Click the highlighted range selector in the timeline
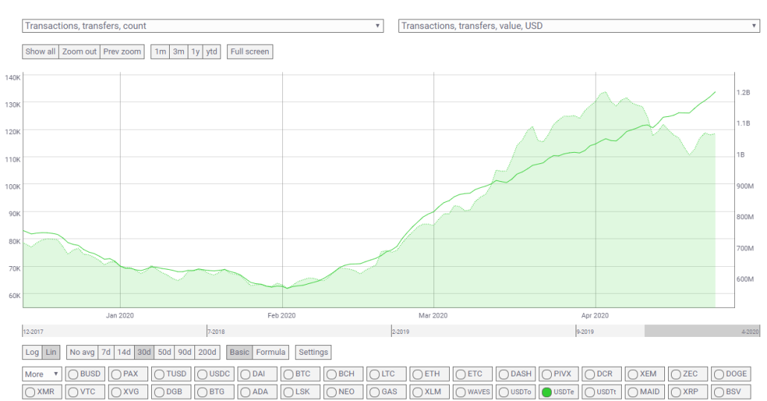 [x=702, y=331]
